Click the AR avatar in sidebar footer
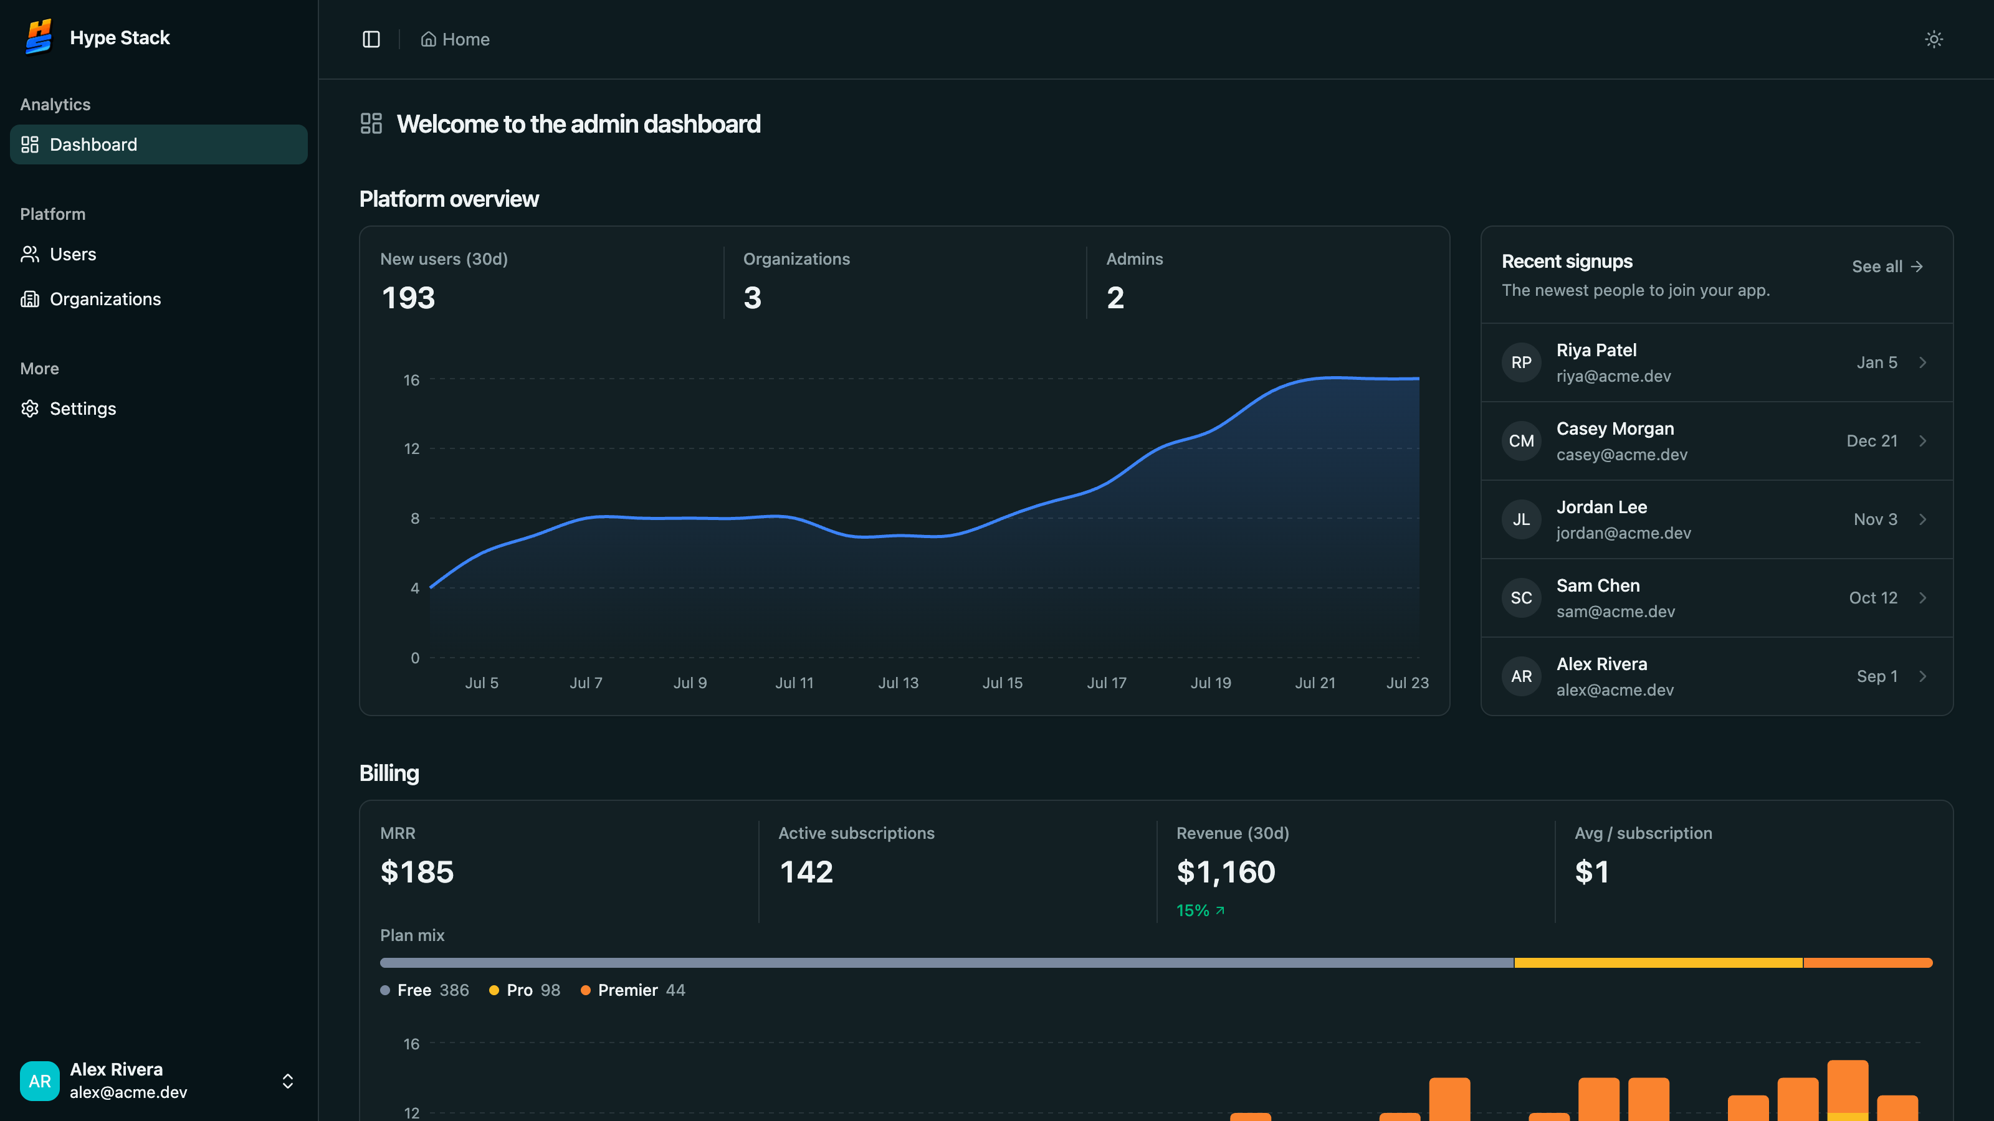The width and height of the screenshot is (1994, 1121). pyautogui.click(x=39, y=1081)
